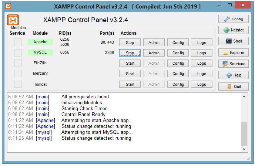Maximize the XAMPP Control Panel window
Screen dimensions: 255x166
coord(229,5)
